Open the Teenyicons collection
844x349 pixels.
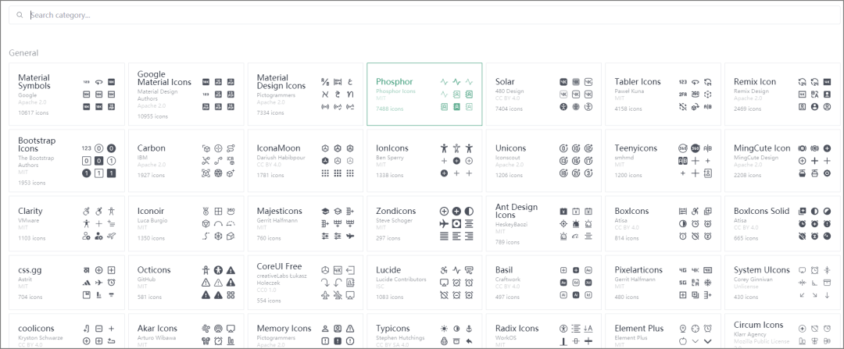coord(663,160)
